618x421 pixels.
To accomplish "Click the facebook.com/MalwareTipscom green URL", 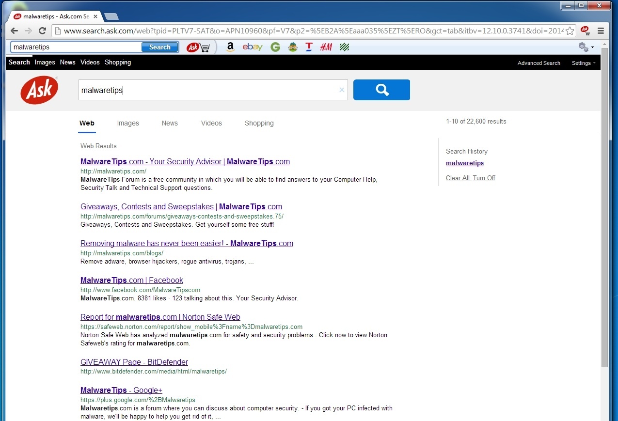I will [x=140, y=290].
